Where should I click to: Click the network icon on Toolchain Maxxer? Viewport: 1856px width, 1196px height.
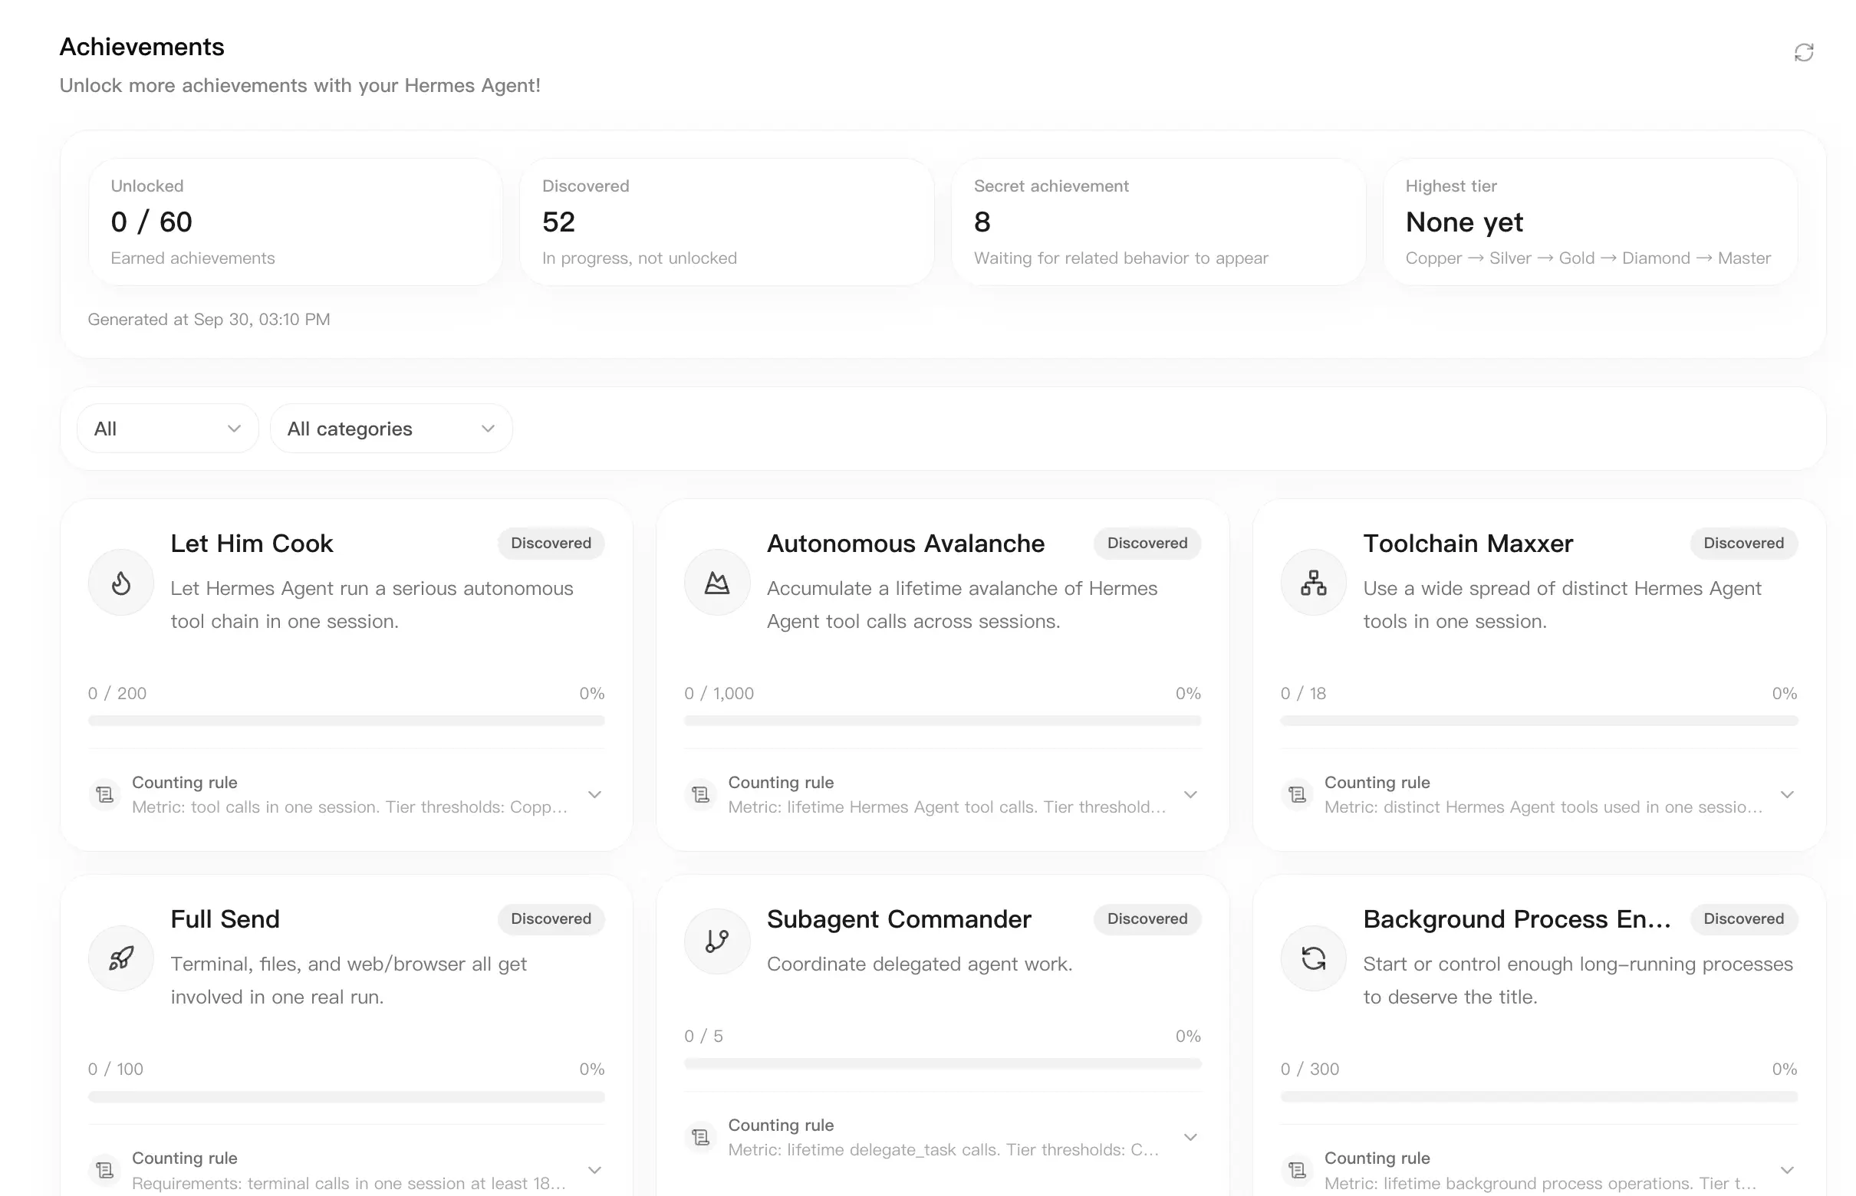[1313, 583]
